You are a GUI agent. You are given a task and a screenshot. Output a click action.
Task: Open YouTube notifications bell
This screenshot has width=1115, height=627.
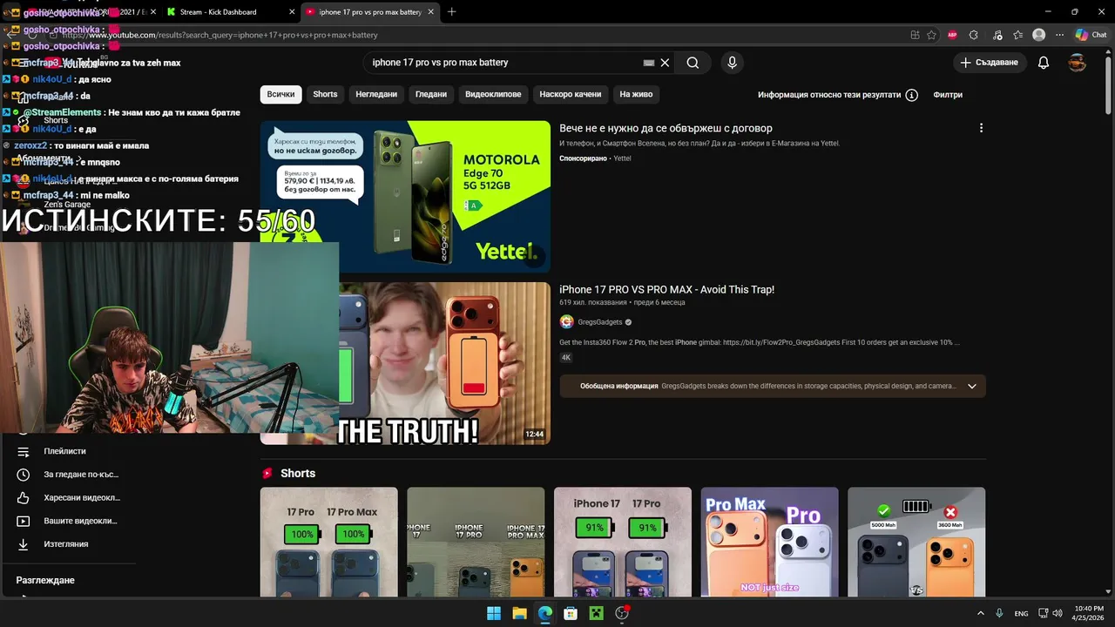coord(1044,63)
